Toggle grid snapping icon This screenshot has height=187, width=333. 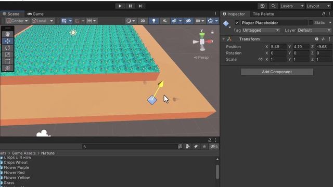[x=77, y=21]
